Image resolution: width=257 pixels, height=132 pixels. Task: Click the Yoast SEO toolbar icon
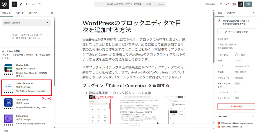[234, 4]
